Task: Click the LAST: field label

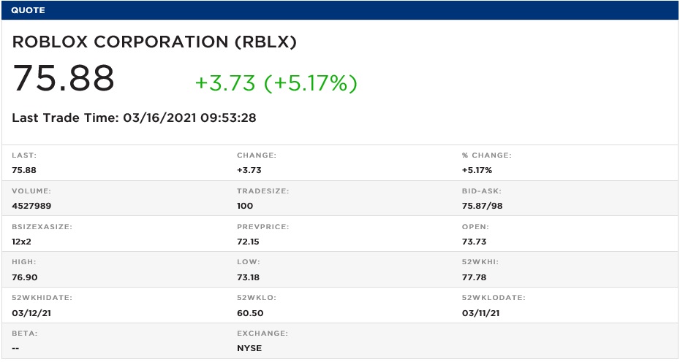Action: tap(24, 155)
